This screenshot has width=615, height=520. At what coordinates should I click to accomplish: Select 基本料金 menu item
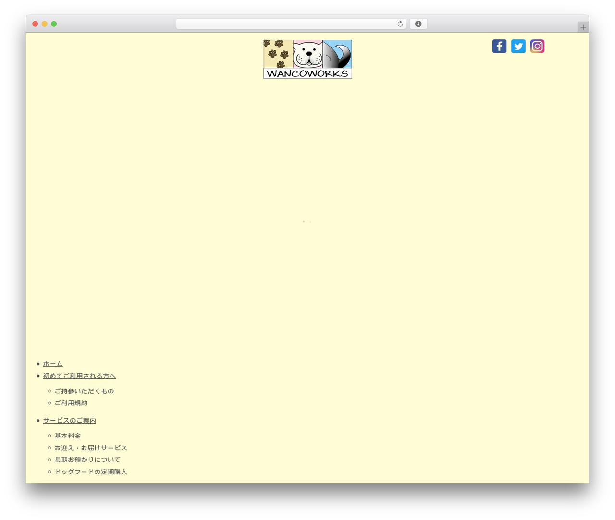coord(67,436)
